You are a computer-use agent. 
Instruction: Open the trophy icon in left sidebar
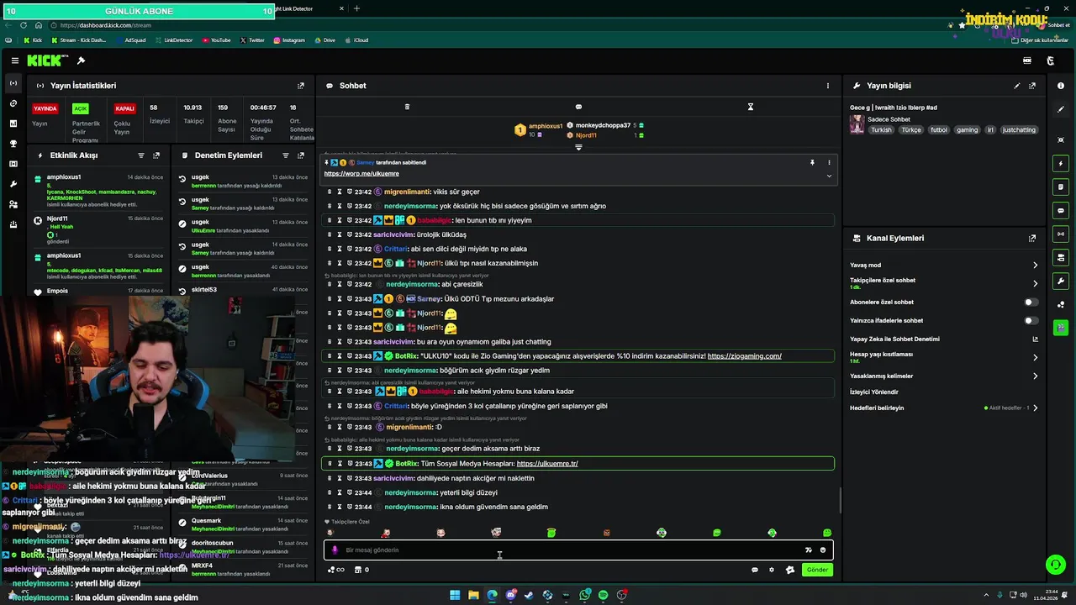[13, 144]
